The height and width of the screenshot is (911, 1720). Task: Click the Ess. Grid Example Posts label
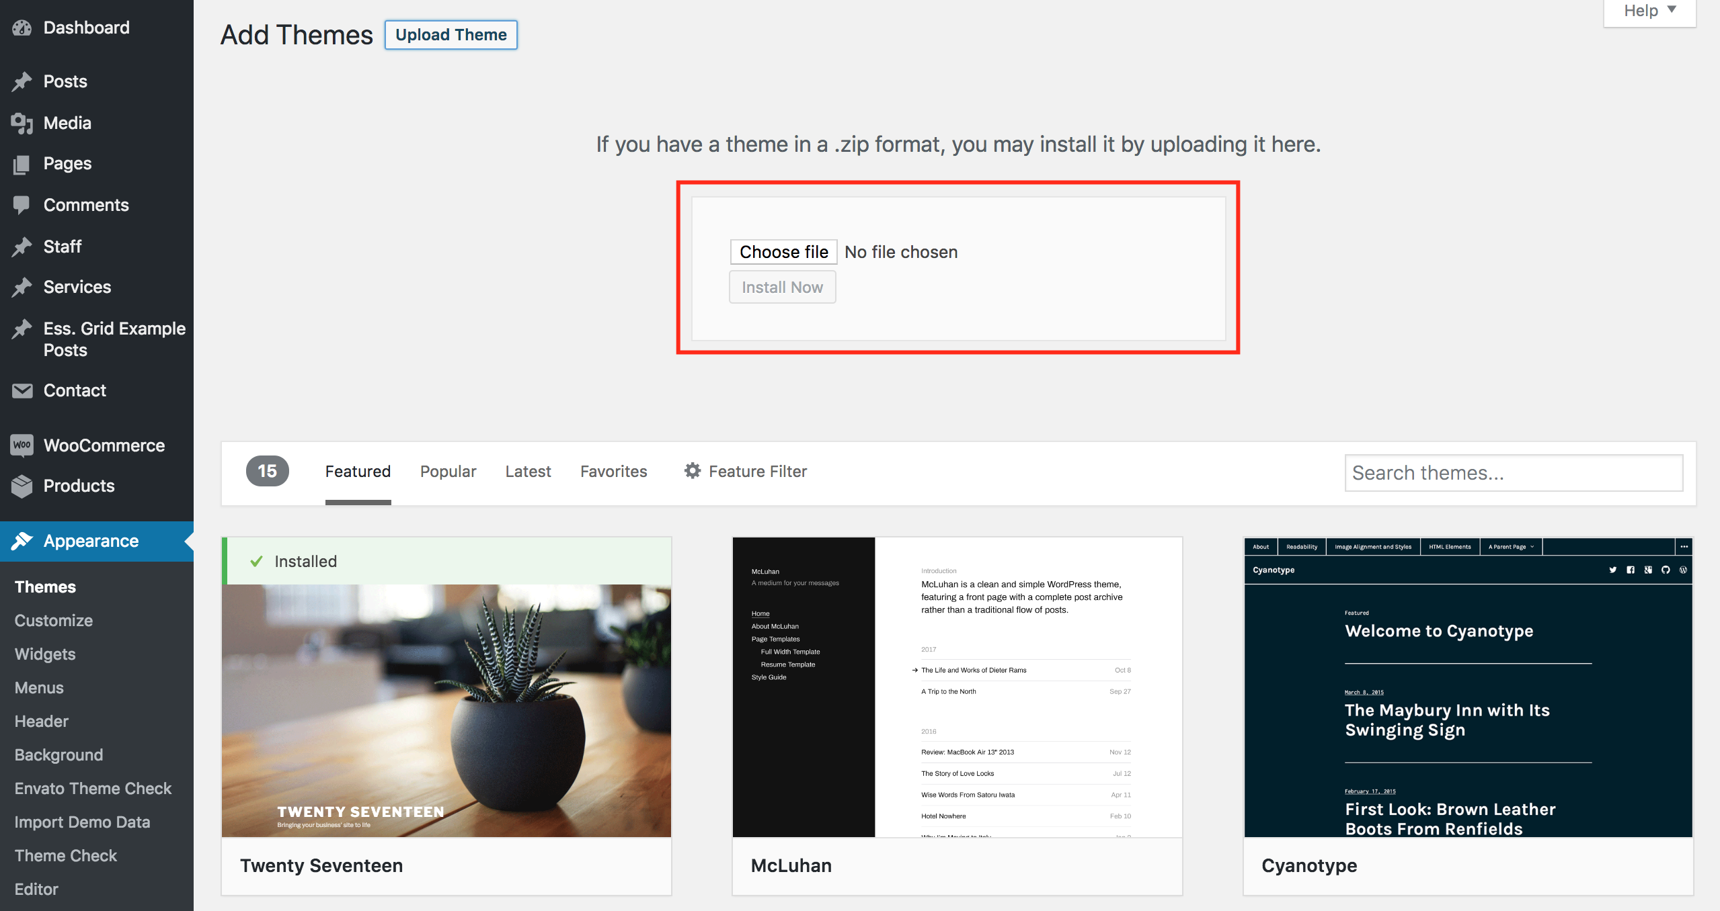tap(114, 339)
